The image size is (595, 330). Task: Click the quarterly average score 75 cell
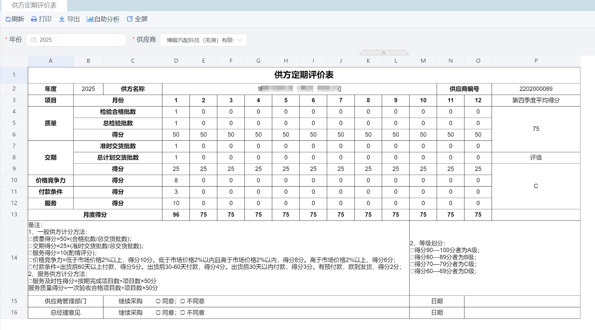[536, 129]
